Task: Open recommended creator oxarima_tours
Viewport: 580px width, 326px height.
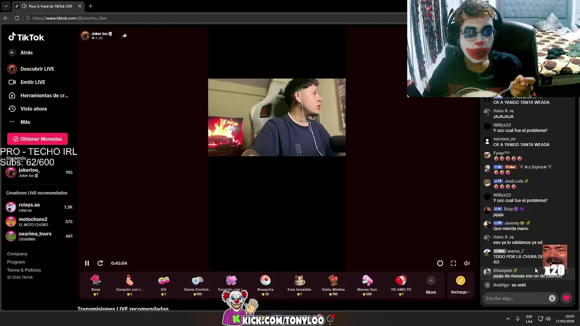Action: point(39,236)
